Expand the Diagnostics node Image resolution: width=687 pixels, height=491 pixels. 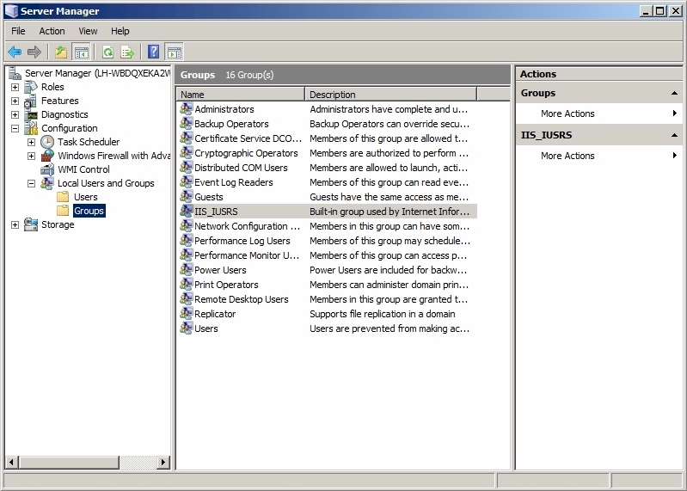[x=15, y=114]
